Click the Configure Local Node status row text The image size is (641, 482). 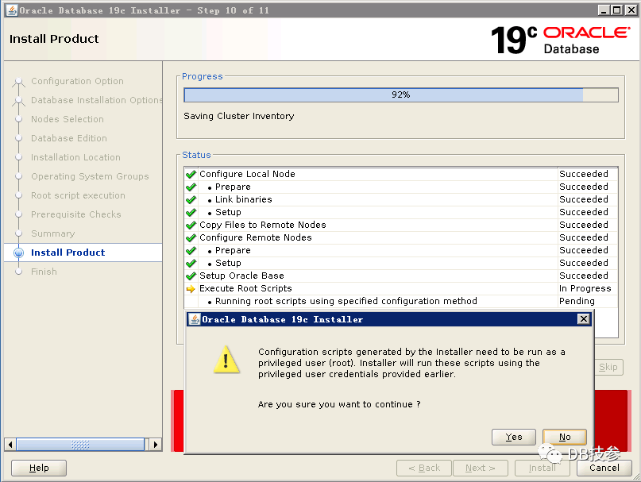coord(247,174)
